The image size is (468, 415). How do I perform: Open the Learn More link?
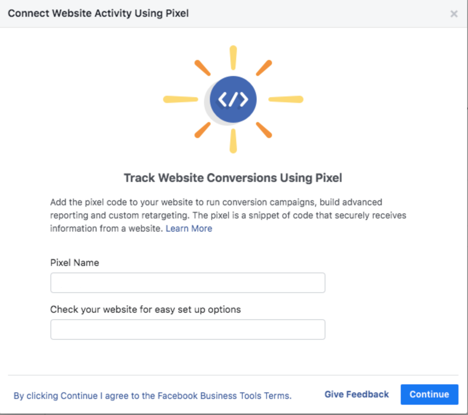[x=189, y=229]
